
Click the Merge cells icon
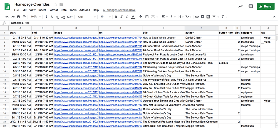153,17
